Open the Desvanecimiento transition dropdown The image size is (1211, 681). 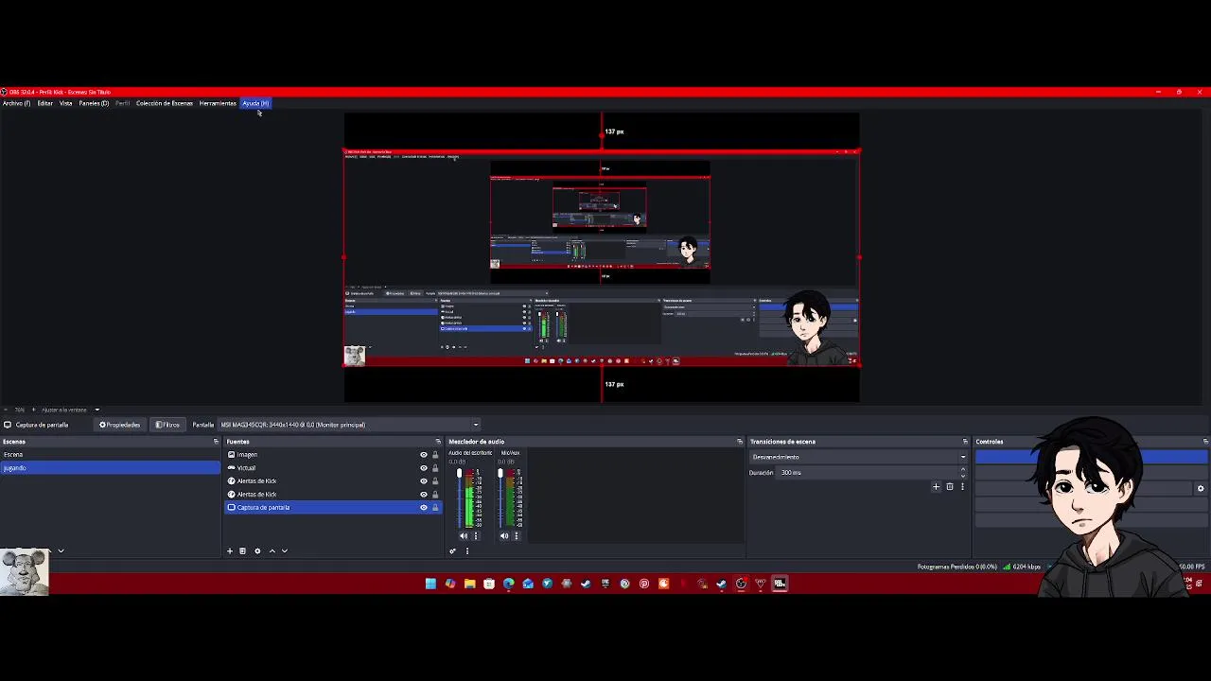[858, 457]
